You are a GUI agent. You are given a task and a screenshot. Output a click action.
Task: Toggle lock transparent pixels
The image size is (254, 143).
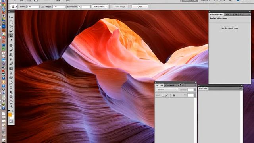(163, 95)
